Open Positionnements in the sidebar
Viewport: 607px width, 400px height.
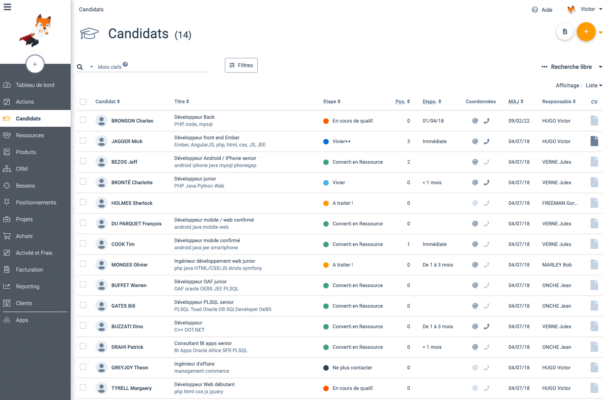[36, 203]
